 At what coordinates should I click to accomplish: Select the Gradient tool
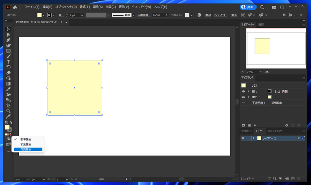pos(8,84)
